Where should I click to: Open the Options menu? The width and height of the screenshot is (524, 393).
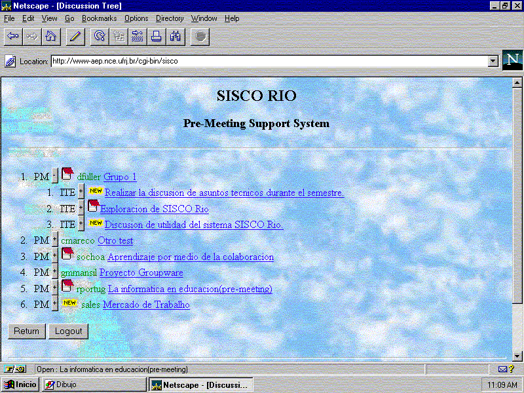(x=136, y=18)
